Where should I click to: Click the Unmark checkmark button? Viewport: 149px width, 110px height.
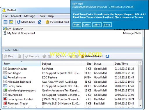point(32,56)
